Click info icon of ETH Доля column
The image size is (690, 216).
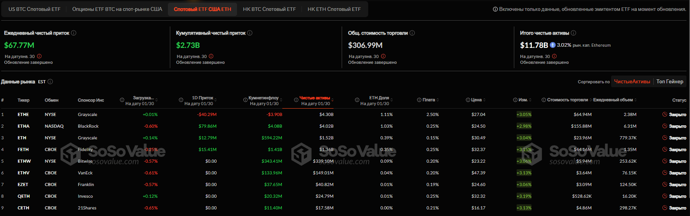357,100
